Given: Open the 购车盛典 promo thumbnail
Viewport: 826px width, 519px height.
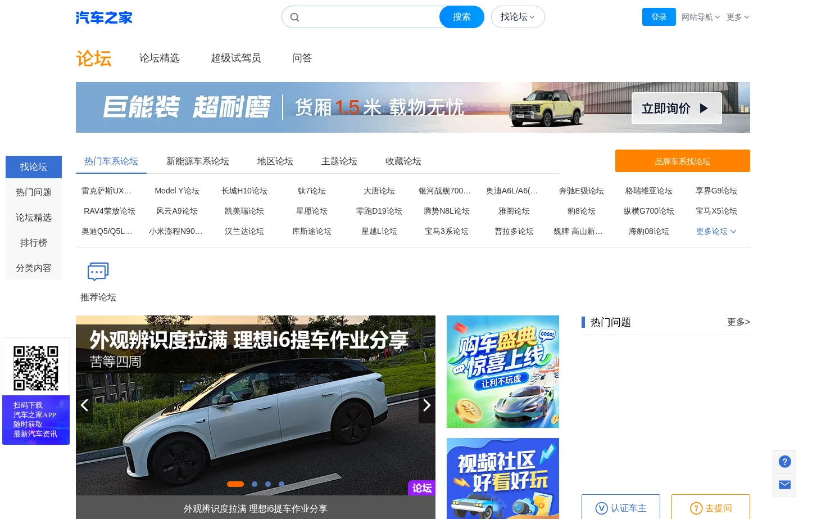Looking at the screenshot, I should click(503, 372).
